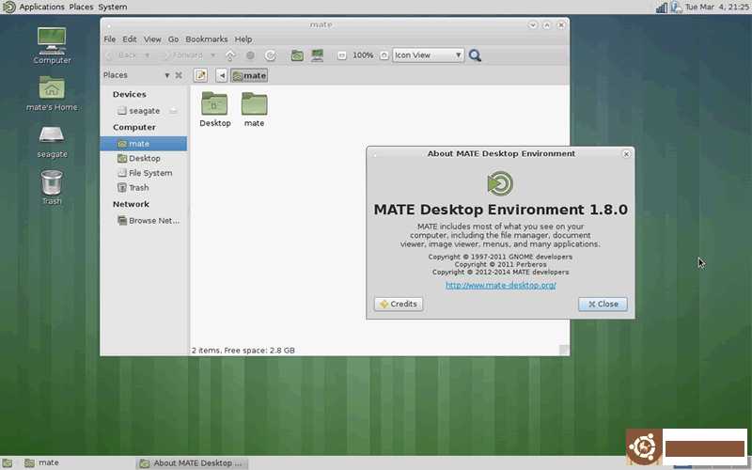Select the mate path bar button
752x470 pixels.
point(249,75)
